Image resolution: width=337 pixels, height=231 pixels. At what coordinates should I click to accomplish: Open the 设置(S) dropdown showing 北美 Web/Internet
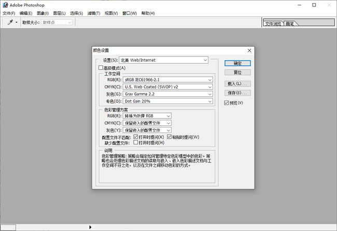[x=163, y=61]
